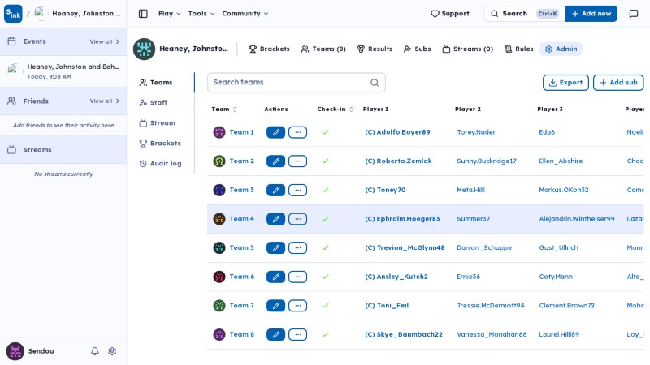Open player Adolfo.Boyer89 profile
The width and height of the screenshot is (650, 365).
tap(397, 132)
